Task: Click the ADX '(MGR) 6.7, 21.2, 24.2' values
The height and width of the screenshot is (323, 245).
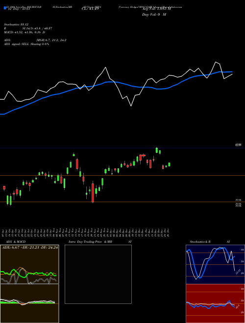Action: point(51,40)
